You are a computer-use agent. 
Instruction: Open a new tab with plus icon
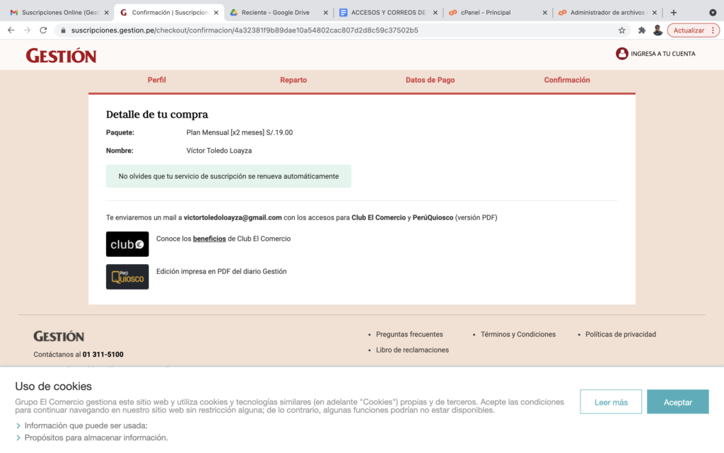coord(674,13)
